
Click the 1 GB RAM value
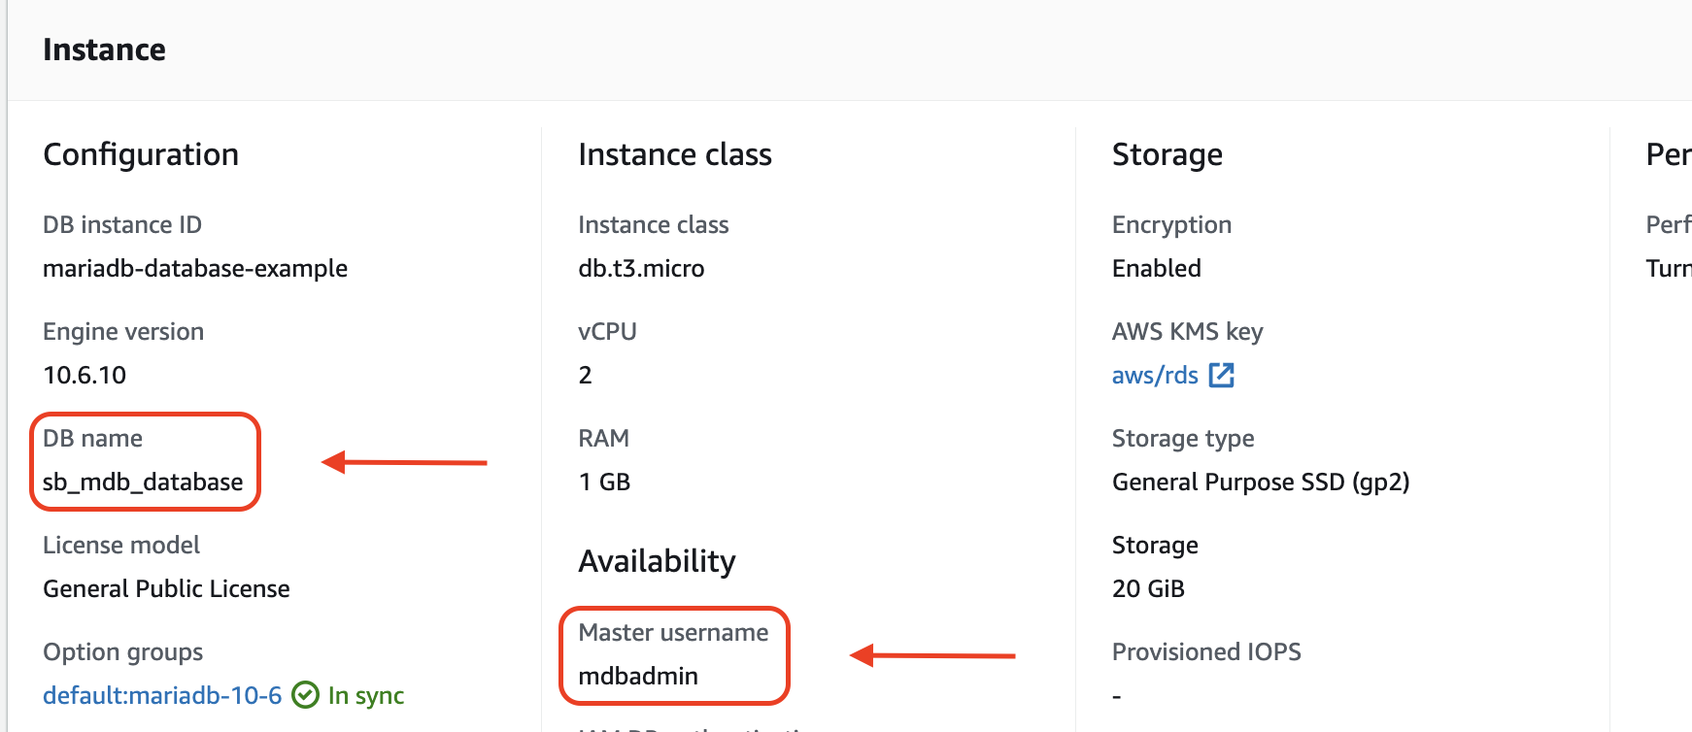[604, 482]
